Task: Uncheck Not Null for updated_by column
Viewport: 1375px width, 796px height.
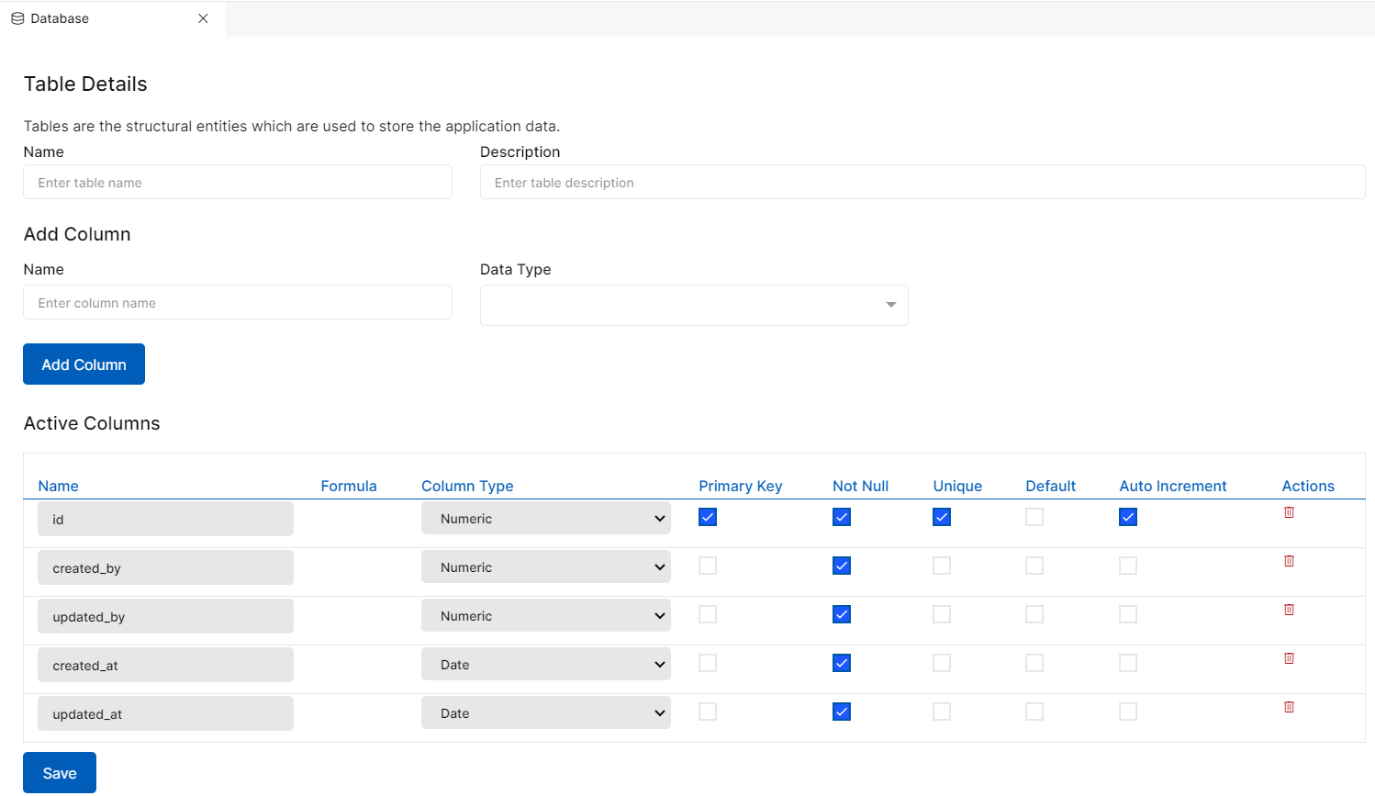Action: [x=842, y=614]
